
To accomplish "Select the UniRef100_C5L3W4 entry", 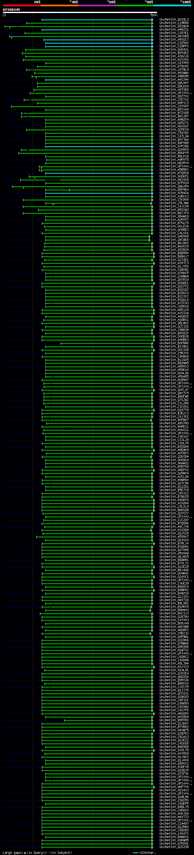I will (174, 203).
